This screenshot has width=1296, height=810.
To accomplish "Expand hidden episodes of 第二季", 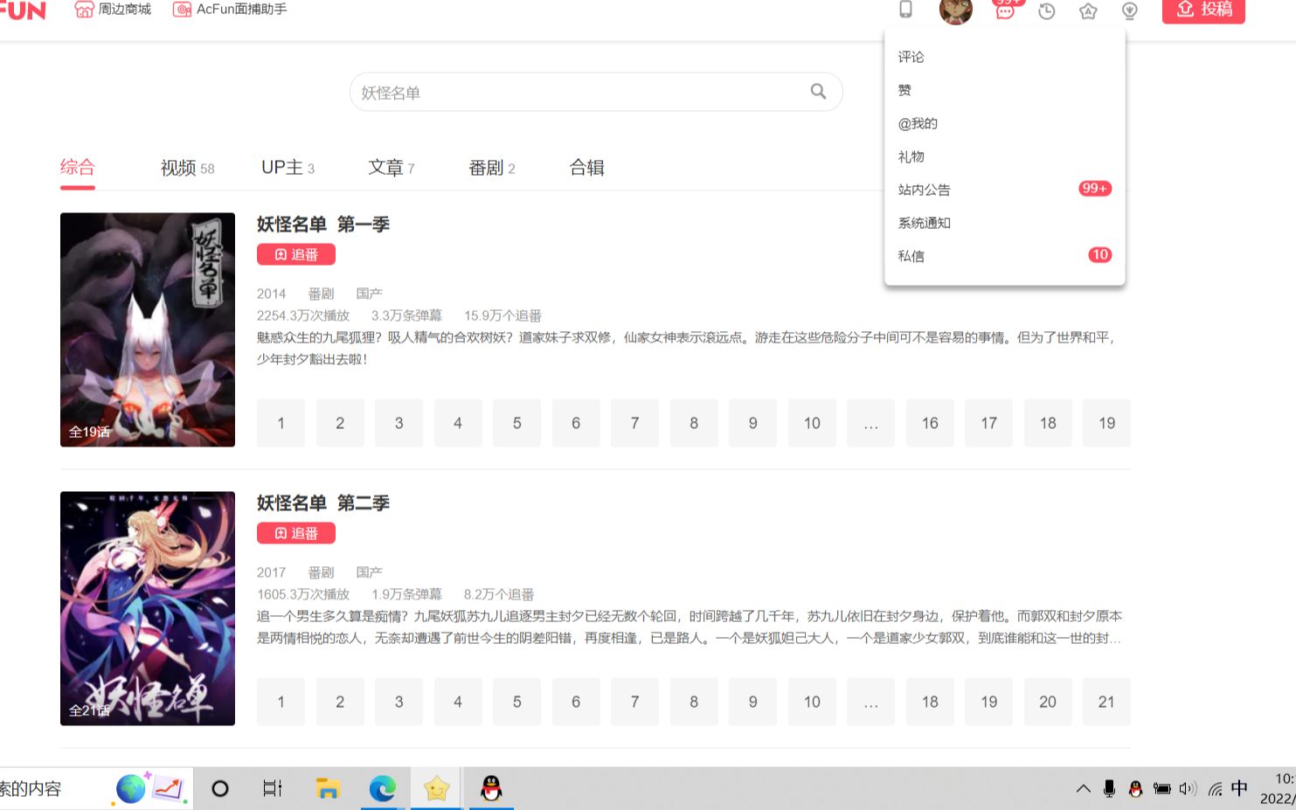I will pos(870,702).
